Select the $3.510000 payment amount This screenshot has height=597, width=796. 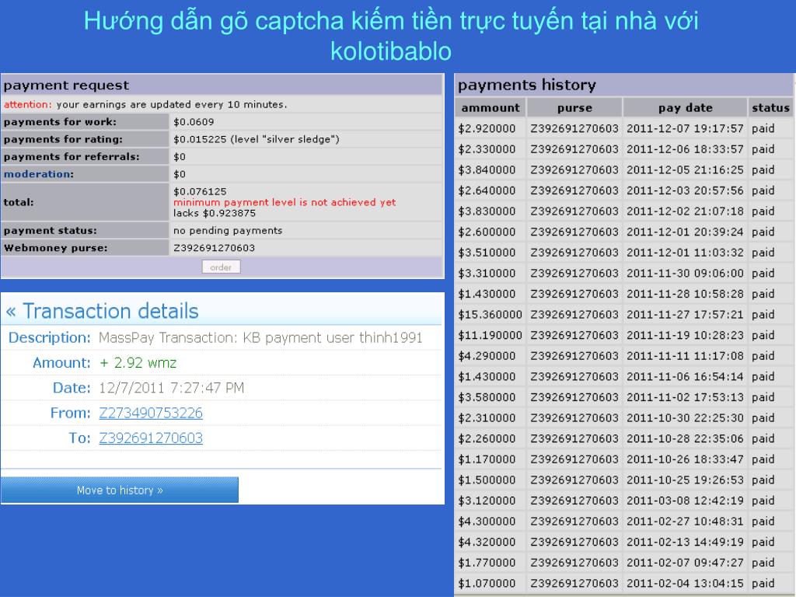point(487,253)
